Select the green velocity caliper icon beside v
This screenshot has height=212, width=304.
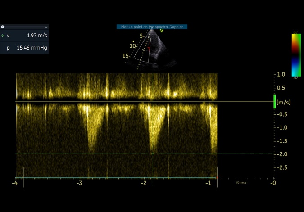3,36
